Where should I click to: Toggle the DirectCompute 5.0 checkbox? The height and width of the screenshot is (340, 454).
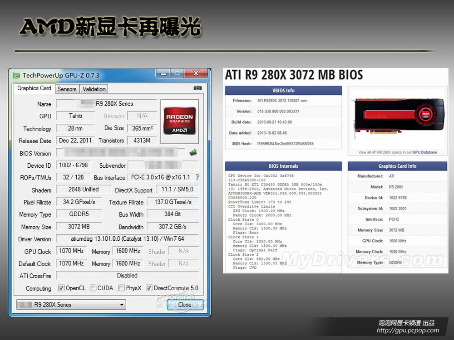(x=149, y=288)
